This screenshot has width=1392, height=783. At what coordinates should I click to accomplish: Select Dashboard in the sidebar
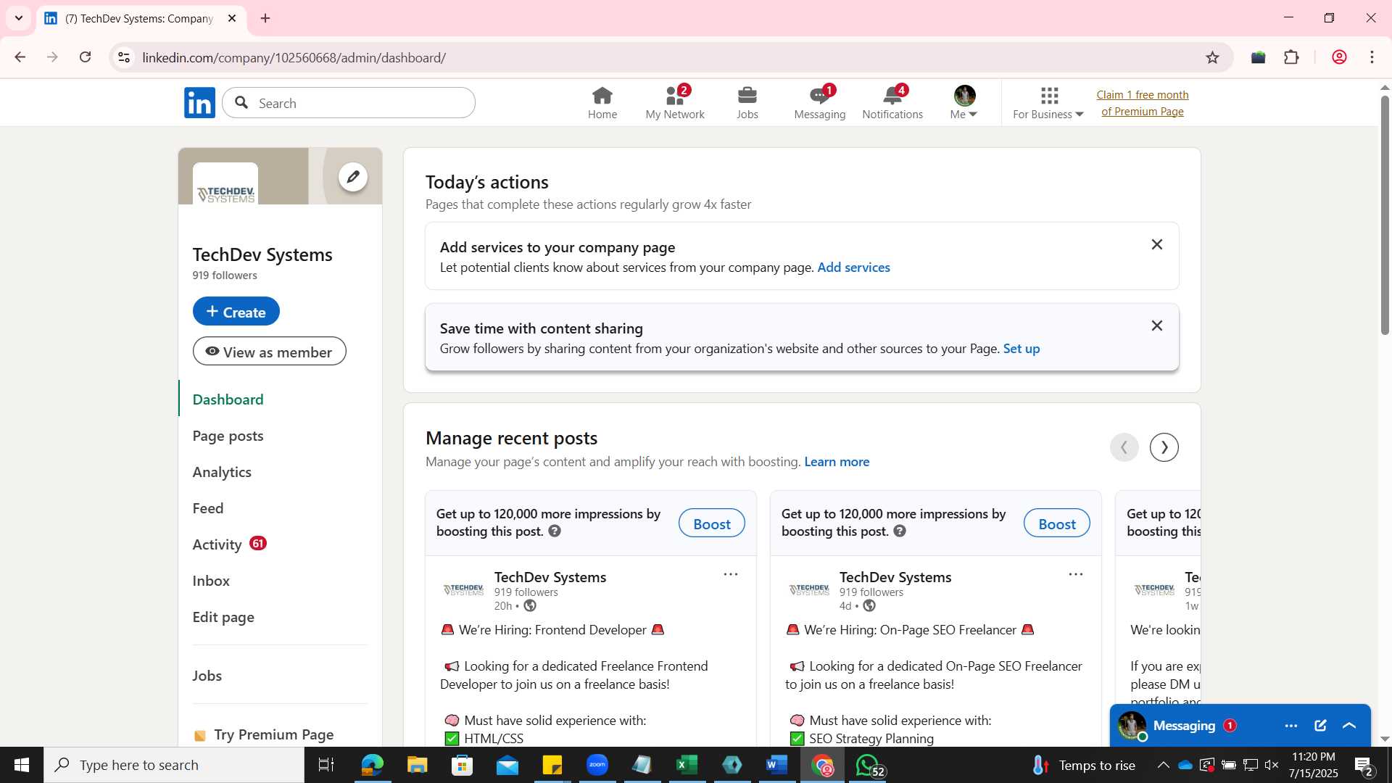click(x=228, y=399)
